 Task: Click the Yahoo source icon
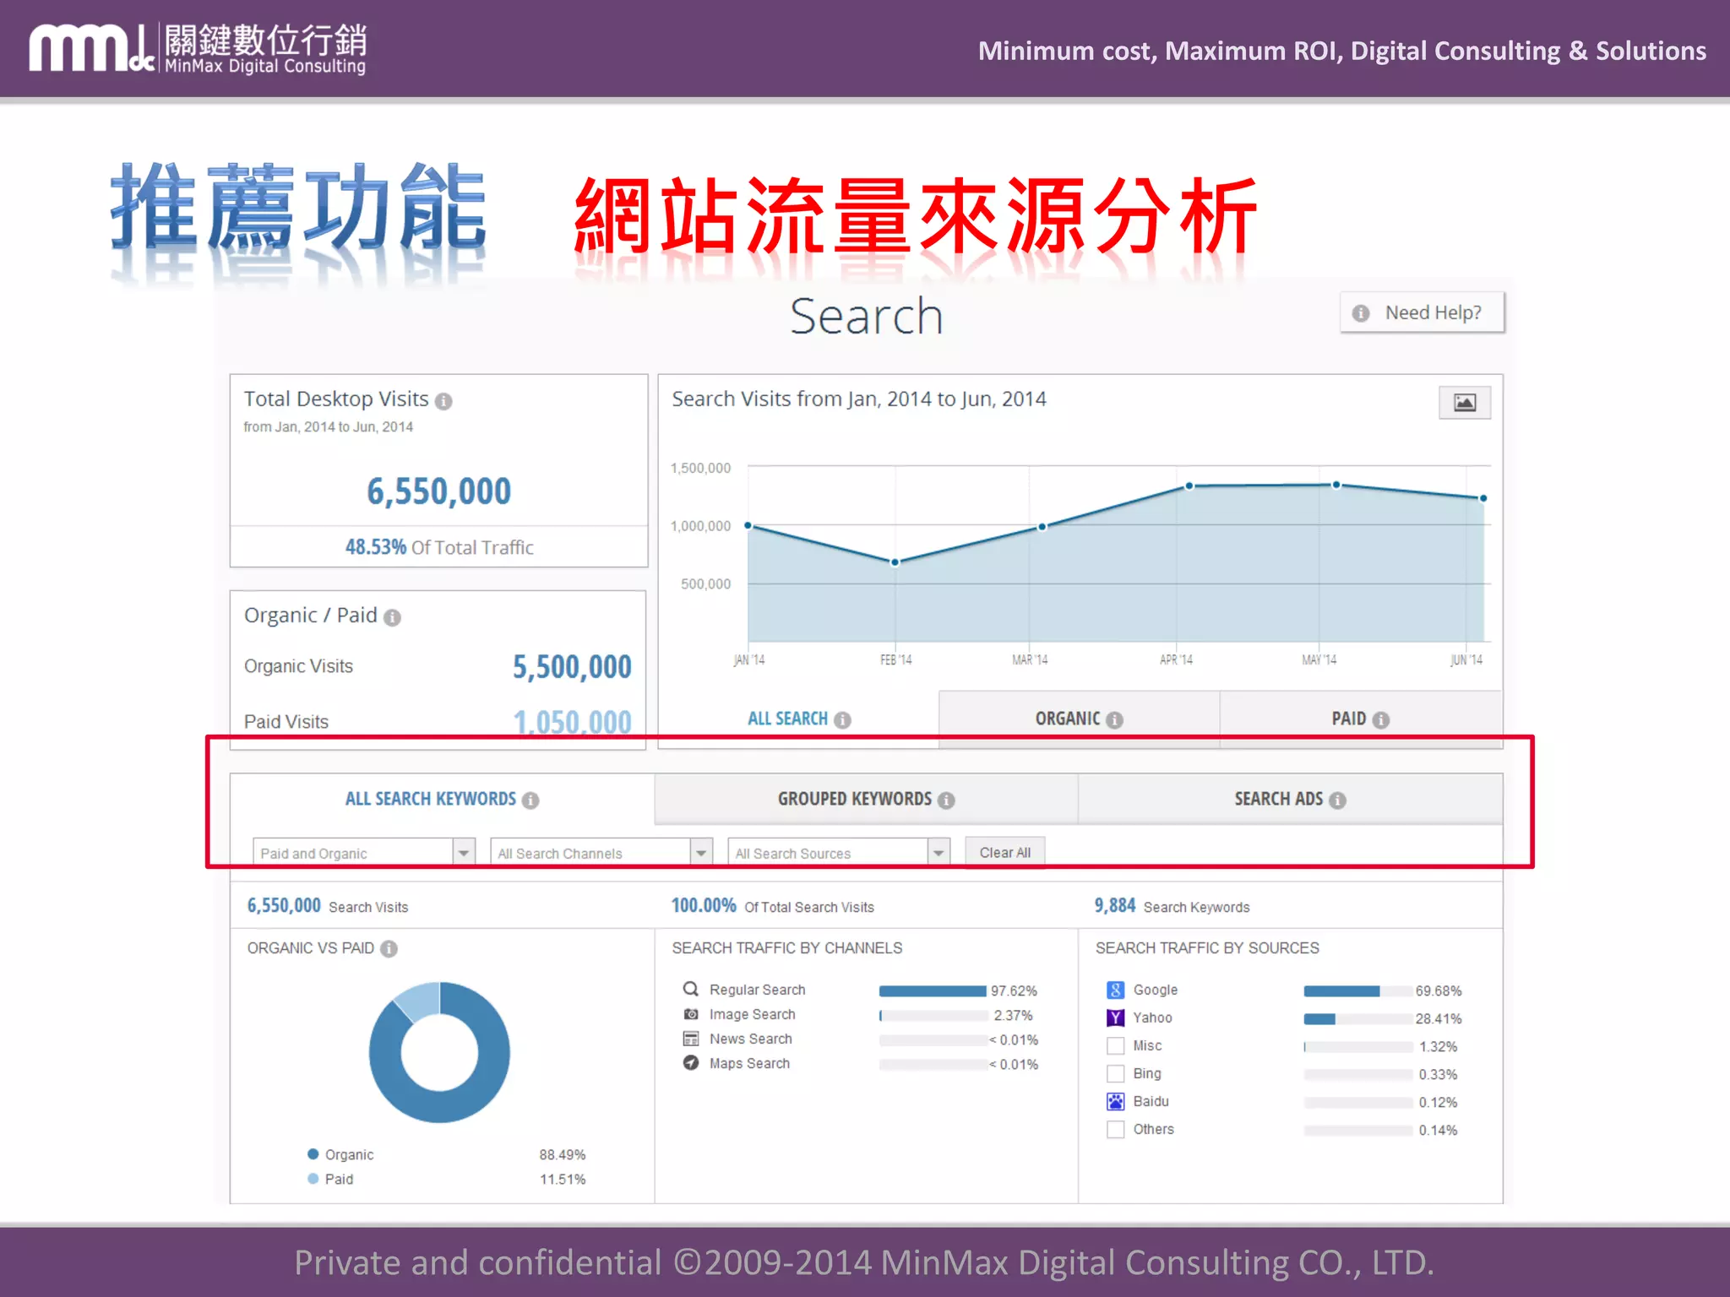point(1115,1018)
